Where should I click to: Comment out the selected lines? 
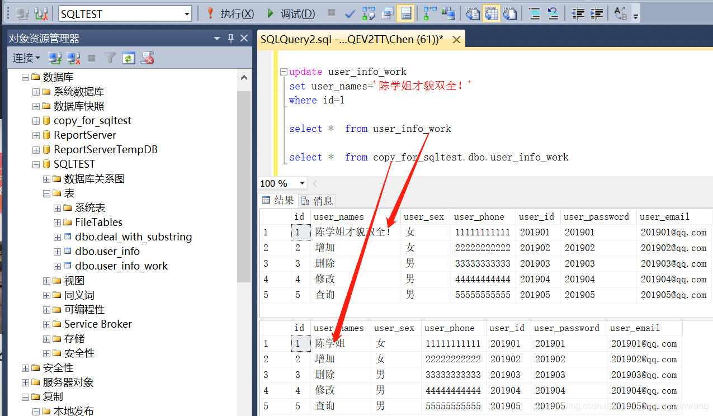tap(535, 13)
